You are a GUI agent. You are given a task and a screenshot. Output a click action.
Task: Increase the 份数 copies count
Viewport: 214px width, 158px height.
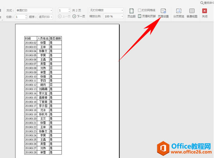tap(26, 16)
